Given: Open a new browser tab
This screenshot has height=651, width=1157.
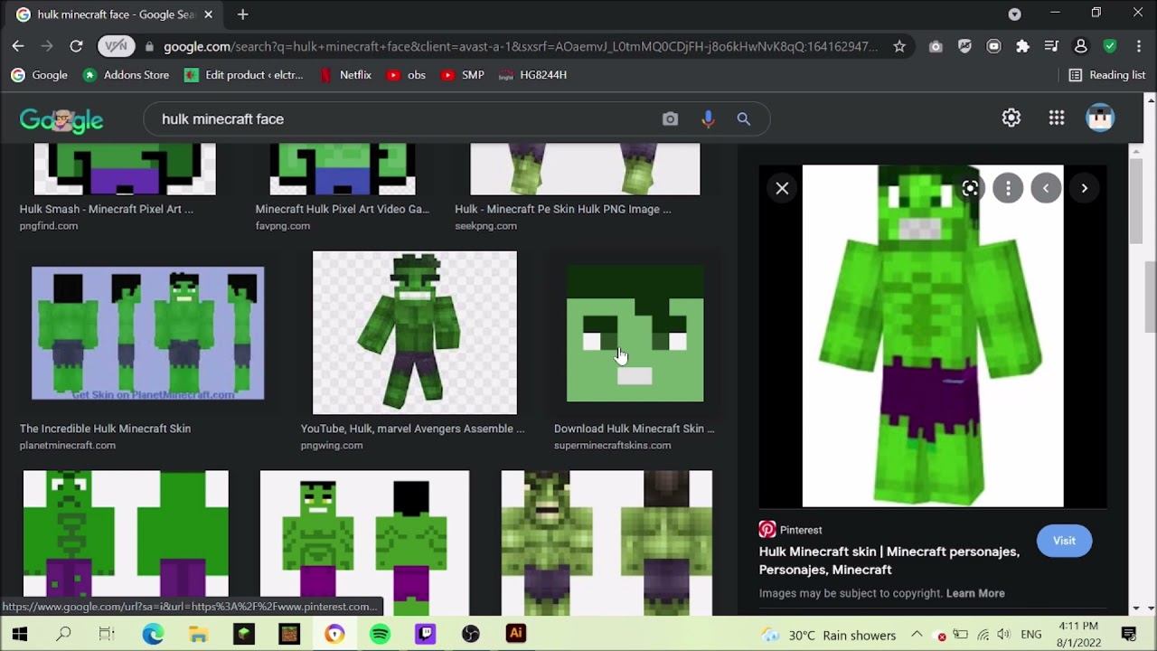Looking at the screenshot, I should tap(242, 14).
